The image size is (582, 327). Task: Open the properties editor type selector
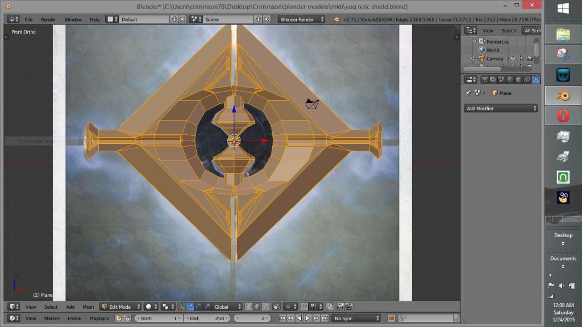(471, 80)
